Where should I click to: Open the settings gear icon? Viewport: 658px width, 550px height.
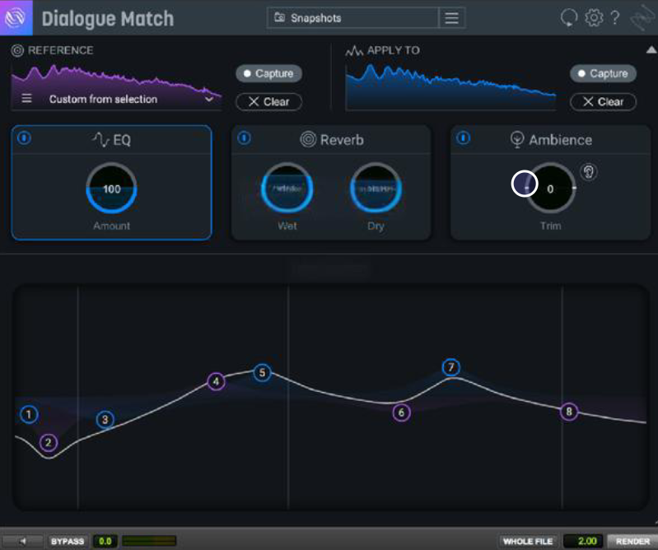click(x=594, y=17)
